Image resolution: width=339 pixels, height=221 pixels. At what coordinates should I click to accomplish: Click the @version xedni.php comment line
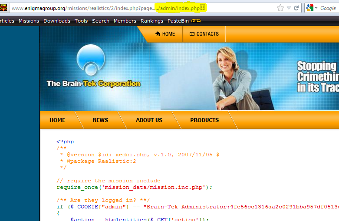pos(140,155)
